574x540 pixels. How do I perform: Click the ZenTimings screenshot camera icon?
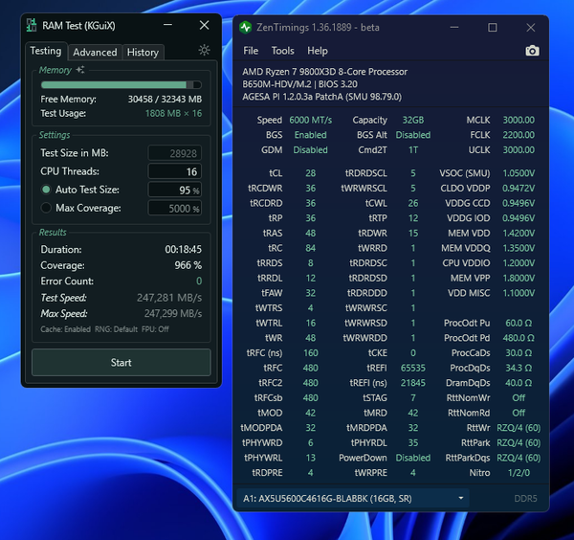[532, 51]
